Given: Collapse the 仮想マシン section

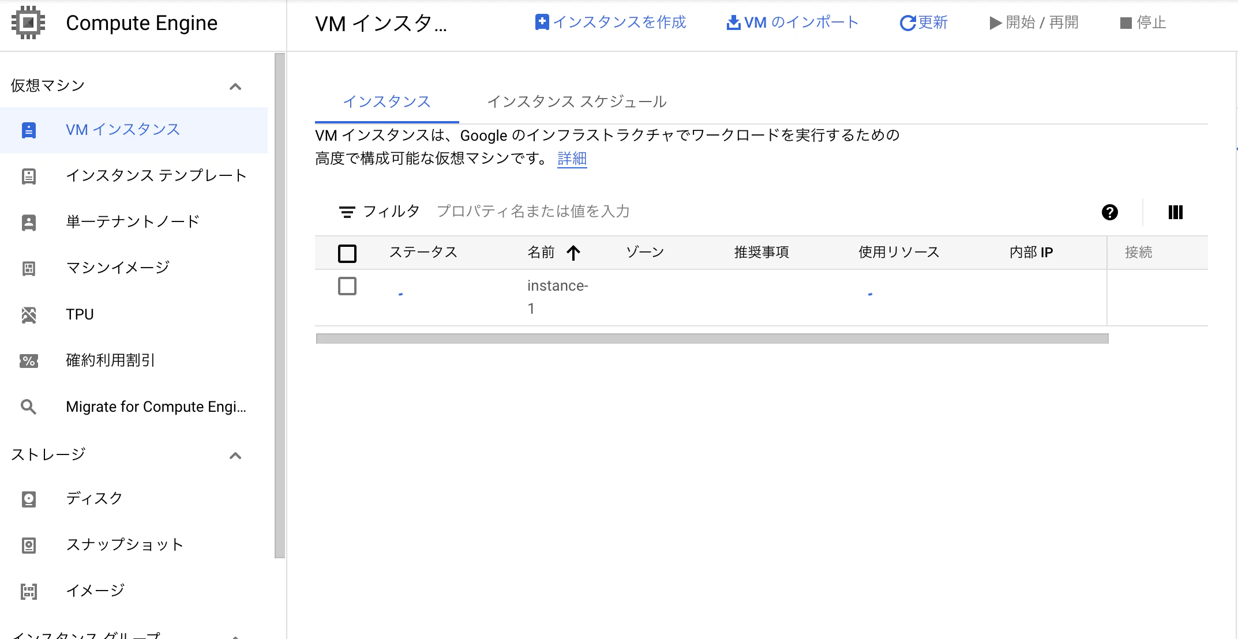Looking at the screenshot, I should click(x=235, y=87).
